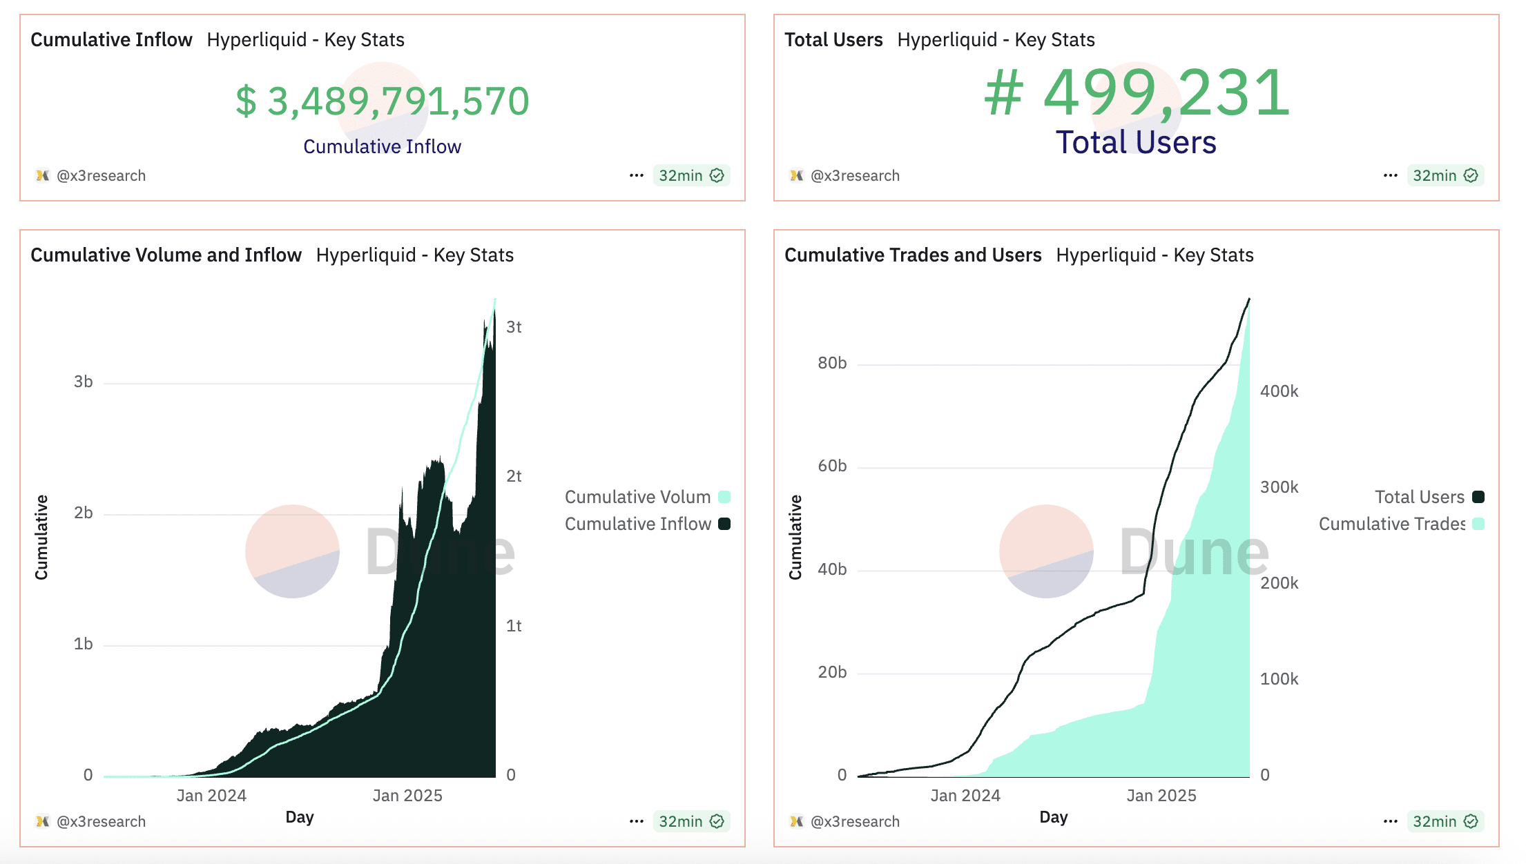Open @x3research profile link on Cumulative Inflow card
Screen dimensions: 1526x864
(x=101, y=176)
